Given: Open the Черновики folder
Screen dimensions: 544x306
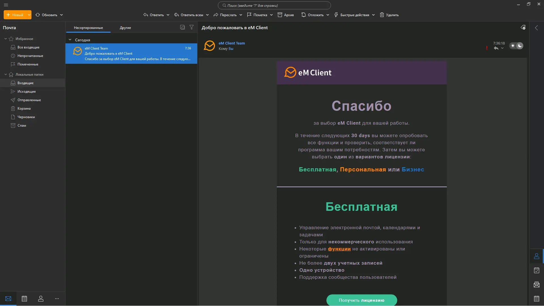Looking at the screenshot, I should (26, 117).
